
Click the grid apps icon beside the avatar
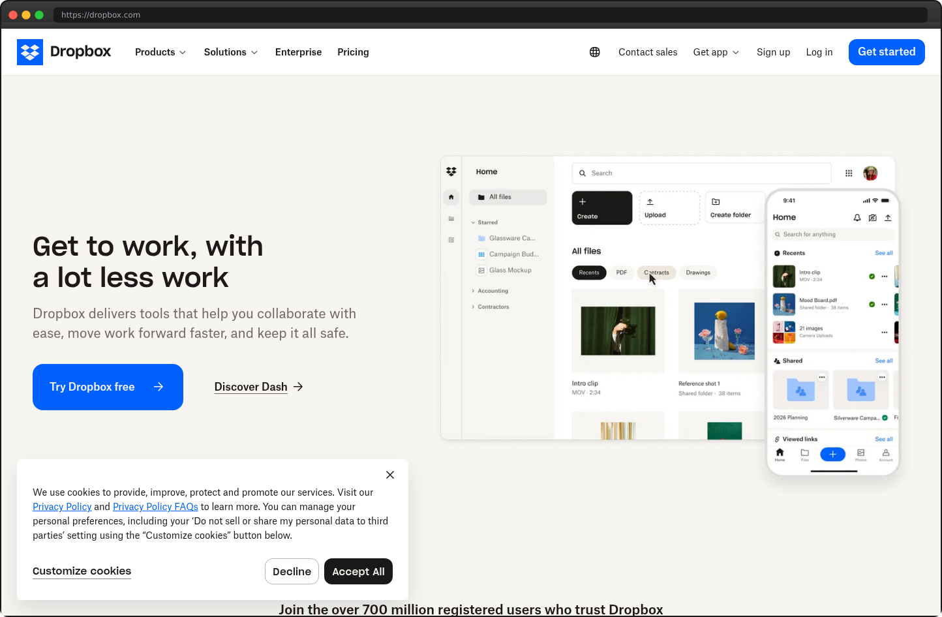(x=849, y=173)
